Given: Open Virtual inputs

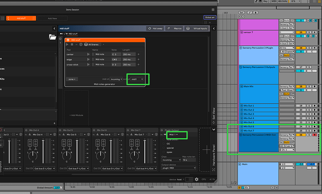Looking at the screenshot, I should (197, 29).
